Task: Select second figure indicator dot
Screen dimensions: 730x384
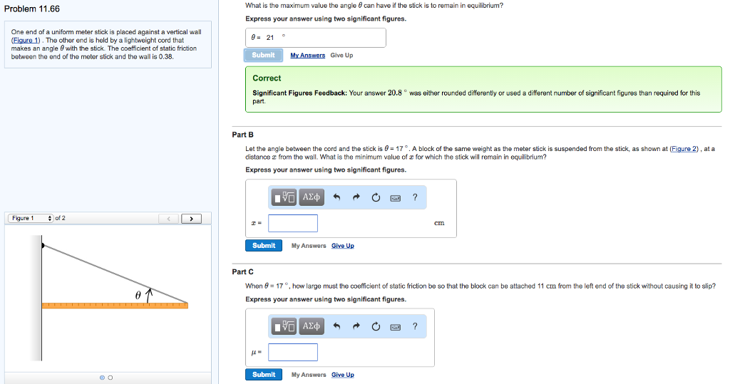Action: coord(110,378)
